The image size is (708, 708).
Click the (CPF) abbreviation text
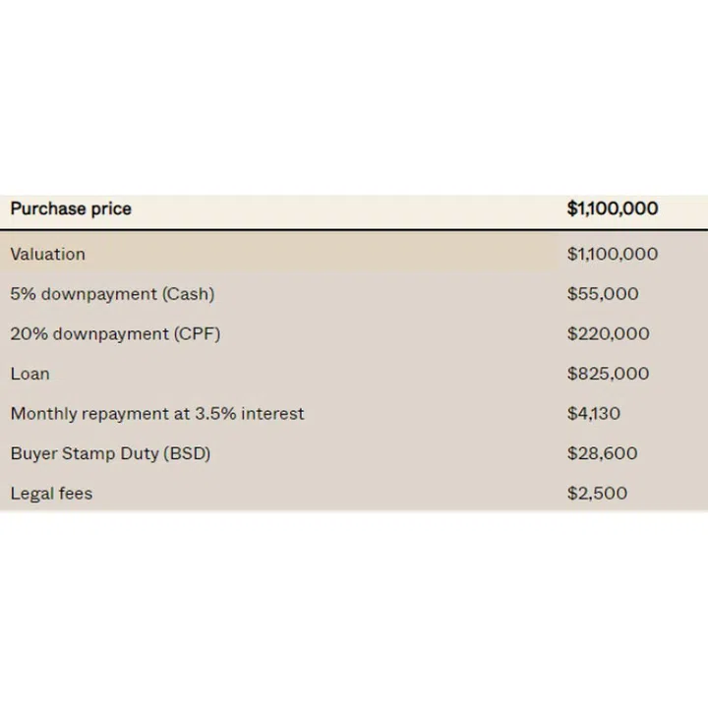coord(197,333)
